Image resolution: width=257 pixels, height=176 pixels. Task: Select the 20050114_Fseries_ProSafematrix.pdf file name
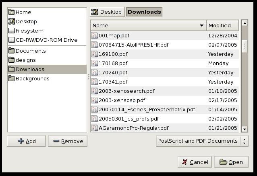[147, 110]
